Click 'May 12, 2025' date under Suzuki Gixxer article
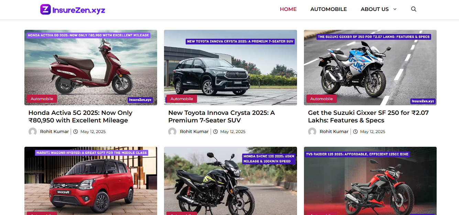This screenshot has height=215, width=459. [x=373, y=132]
